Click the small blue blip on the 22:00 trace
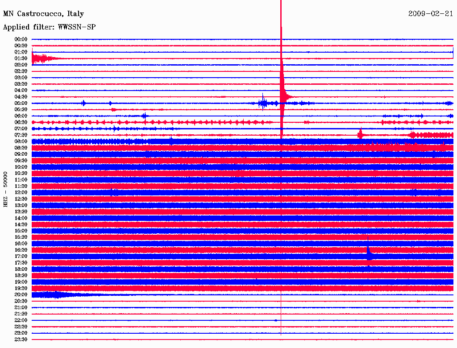The image size is (457, 348). [276, 320]
